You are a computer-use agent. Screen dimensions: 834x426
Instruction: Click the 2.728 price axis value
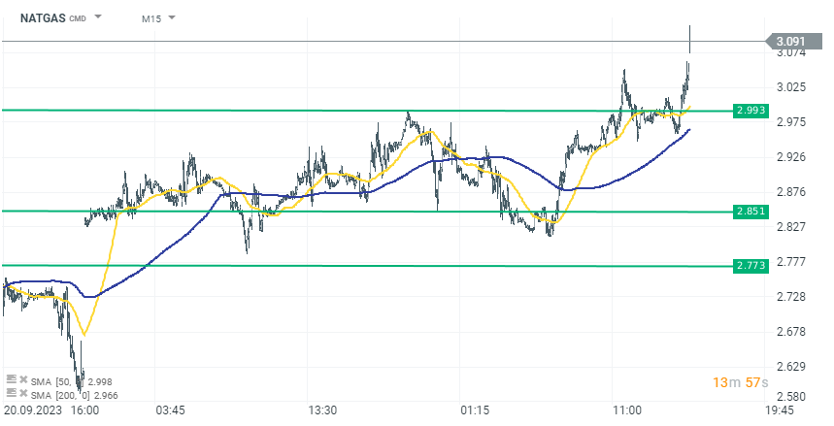791,297
